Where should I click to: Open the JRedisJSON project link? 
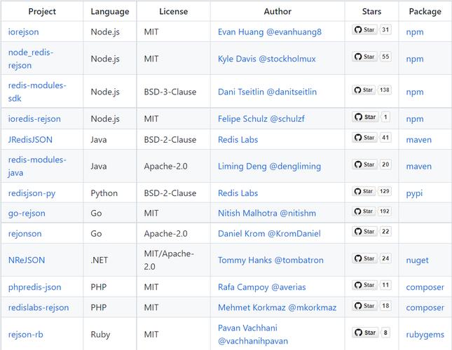[x=30, y=140]
